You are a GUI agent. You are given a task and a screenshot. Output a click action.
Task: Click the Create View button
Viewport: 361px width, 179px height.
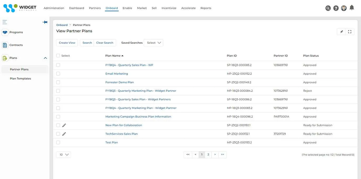click(x=67, y=43)
